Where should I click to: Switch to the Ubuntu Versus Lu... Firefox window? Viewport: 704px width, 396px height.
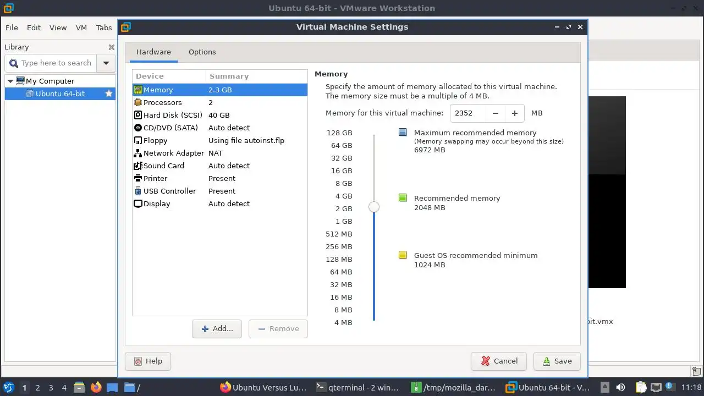263,388
